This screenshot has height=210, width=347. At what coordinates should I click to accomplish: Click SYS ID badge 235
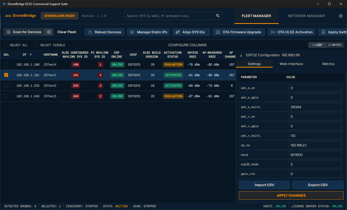[x=76, y=86]
